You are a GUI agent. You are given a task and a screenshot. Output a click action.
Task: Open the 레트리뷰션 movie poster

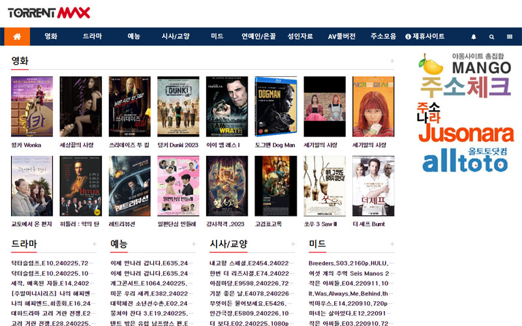[x=129, y=186]
